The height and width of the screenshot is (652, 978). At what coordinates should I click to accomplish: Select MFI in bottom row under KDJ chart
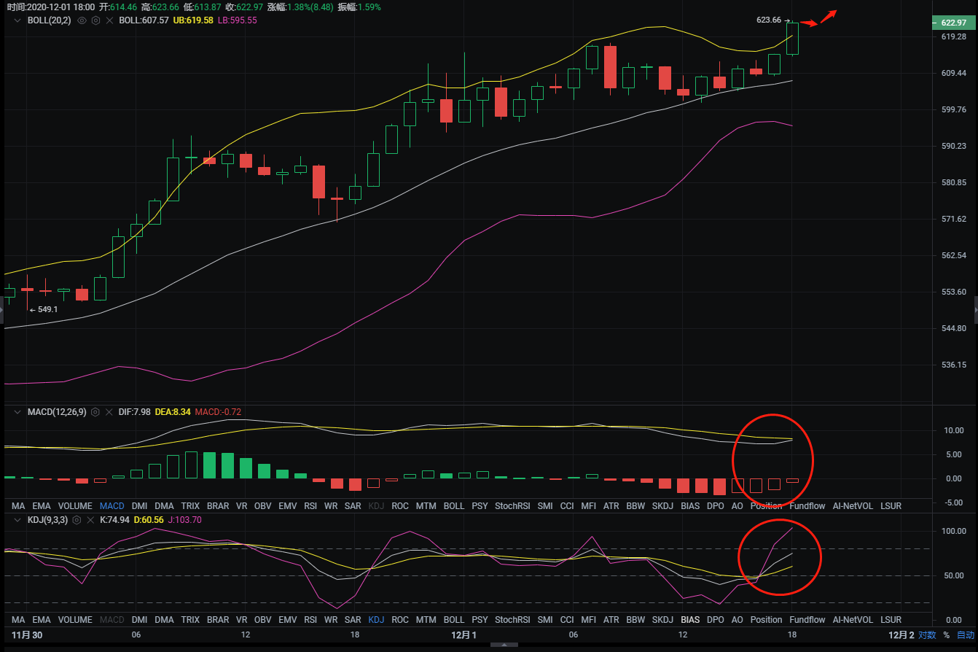coord(589,620)
